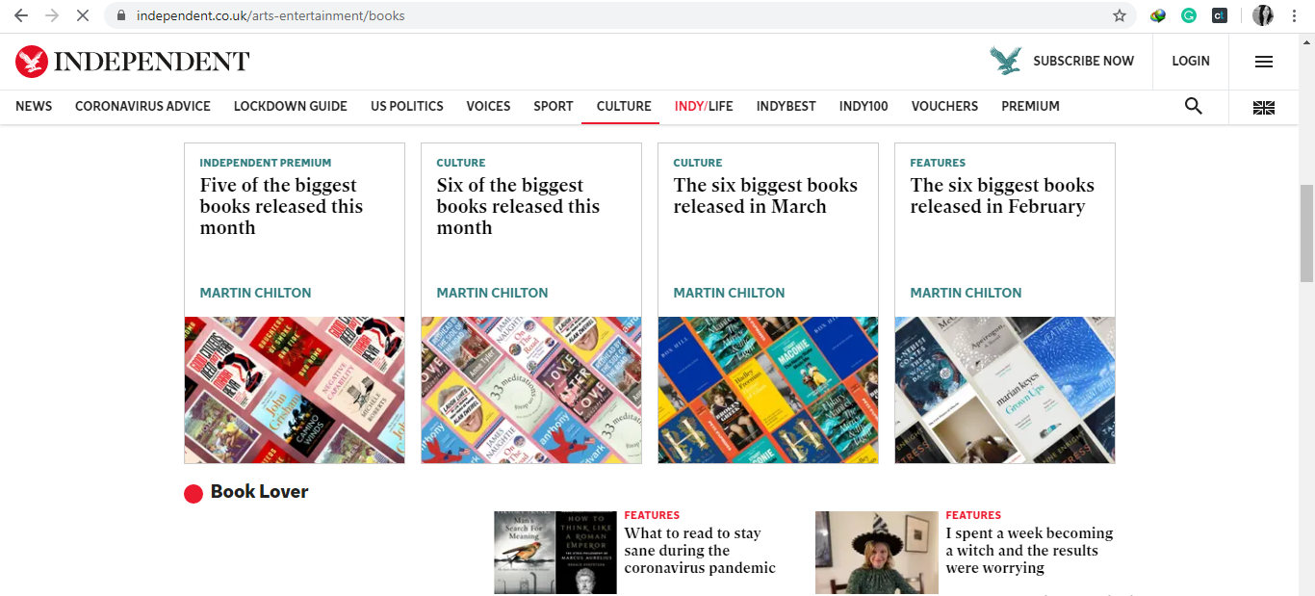Click the SUBSCRIBE NOW button
This screenshot has height=596, width=1315.
[x=1084, y=61]
